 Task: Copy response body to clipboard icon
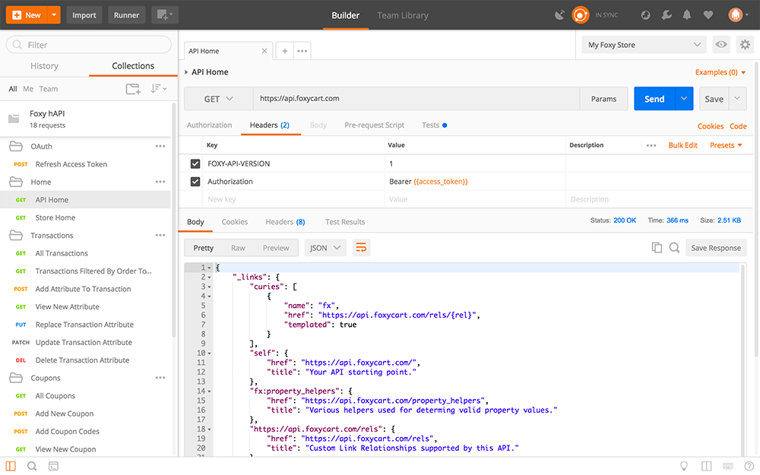coord(657,248)
